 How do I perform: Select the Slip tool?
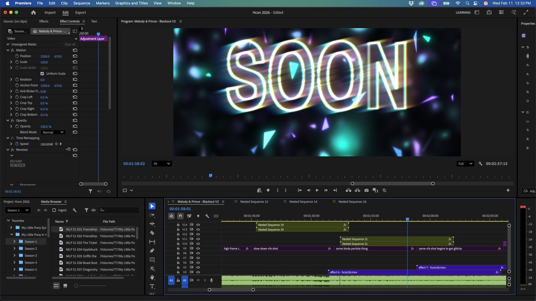tap(152, 242)
